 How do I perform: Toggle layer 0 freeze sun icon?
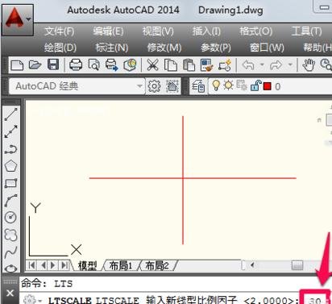point(228,85)
